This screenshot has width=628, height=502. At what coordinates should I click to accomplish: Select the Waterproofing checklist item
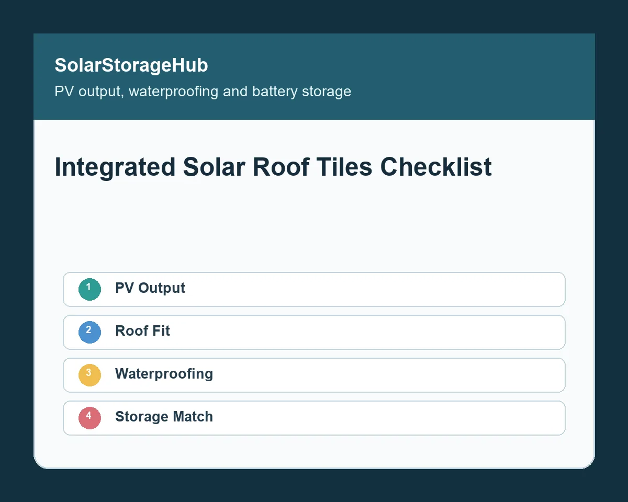(x=314, y=375)
